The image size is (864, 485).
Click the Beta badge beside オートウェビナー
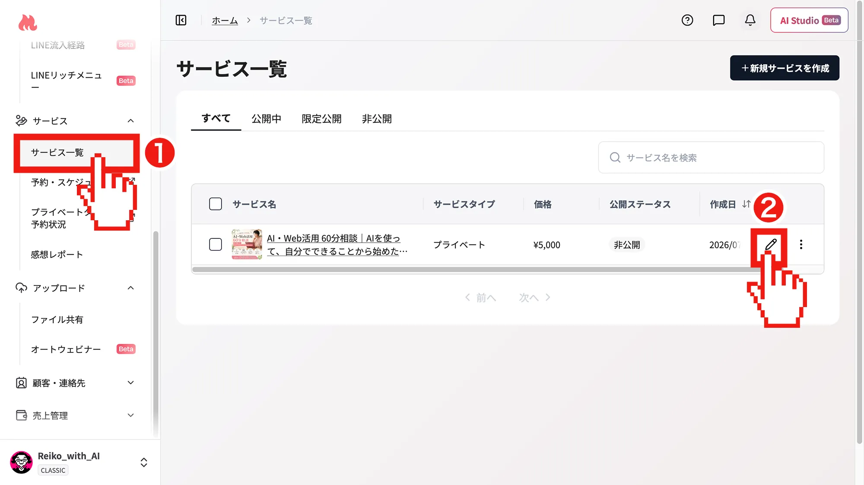pyautogui.click(x=126, y=349)
